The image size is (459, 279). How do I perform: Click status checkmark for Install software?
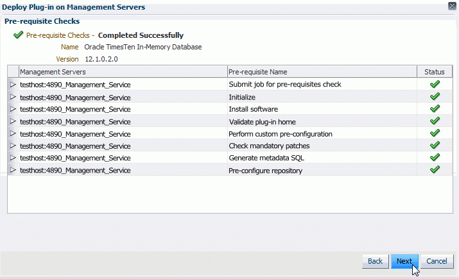[435, 108]
